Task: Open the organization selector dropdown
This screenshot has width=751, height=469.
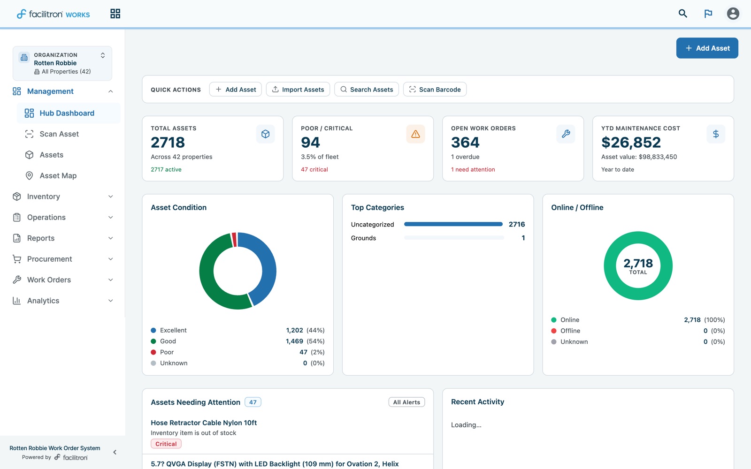Action: point(62,63)
